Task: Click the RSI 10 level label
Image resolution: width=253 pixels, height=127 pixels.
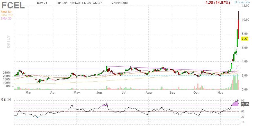Action: click(x=243, y=122)
